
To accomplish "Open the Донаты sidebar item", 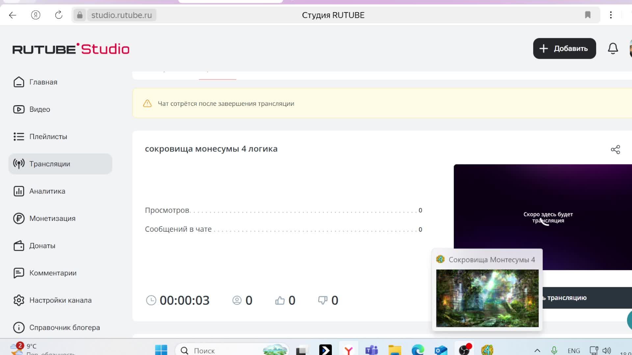I will (60, 246).
